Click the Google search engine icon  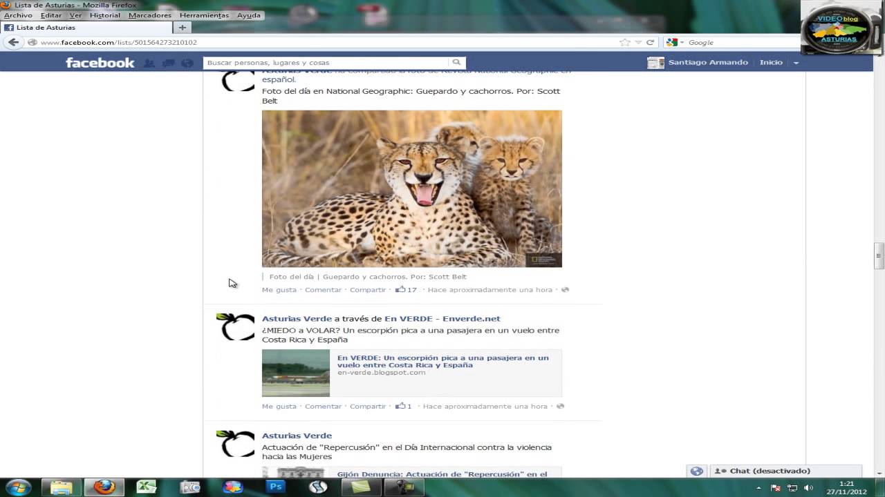671,42
